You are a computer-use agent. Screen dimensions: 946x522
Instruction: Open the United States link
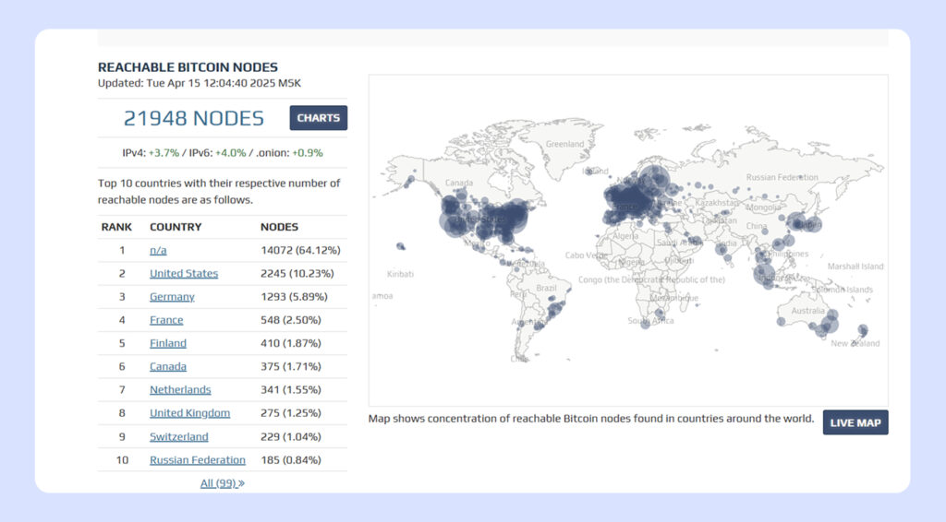coord(184,273)
